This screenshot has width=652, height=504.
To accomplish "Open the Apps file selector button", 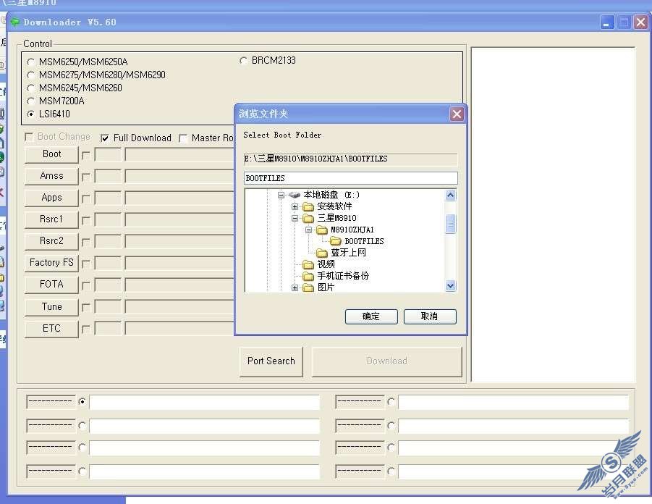I will pyautogui.click(x=51, y=198).
